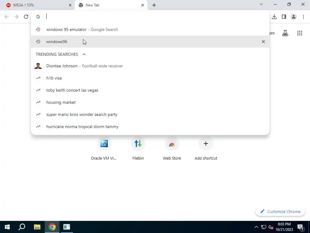Viewport: 310px width, 233px height.
Task: Pick 'hurricane norma tropical storm tammy'
Action: click(150, 127)
